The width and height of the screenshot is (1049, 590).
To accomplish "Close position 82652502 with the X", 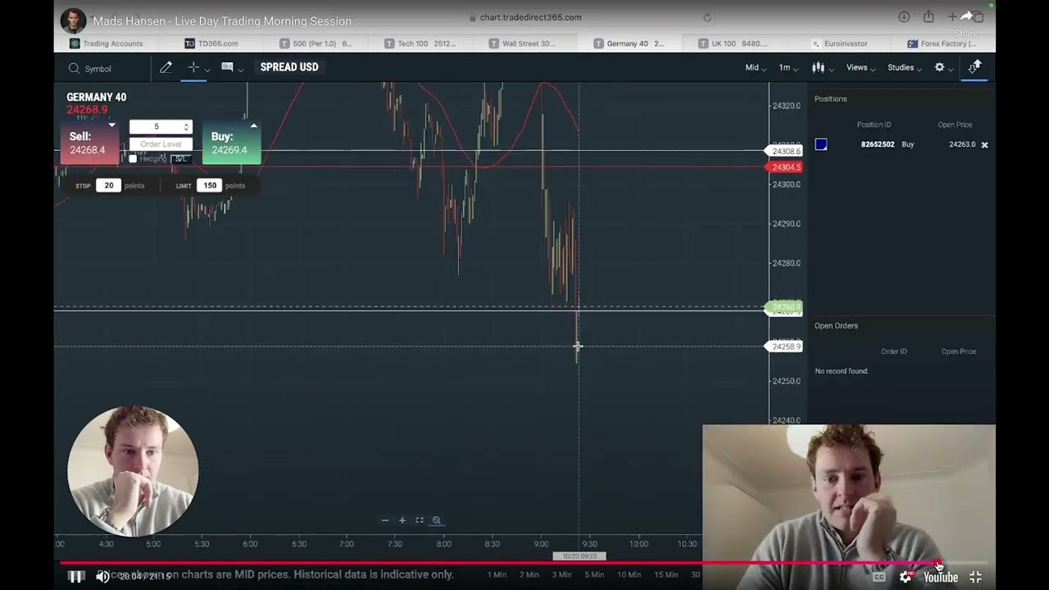I will click(x=984, y=145).
